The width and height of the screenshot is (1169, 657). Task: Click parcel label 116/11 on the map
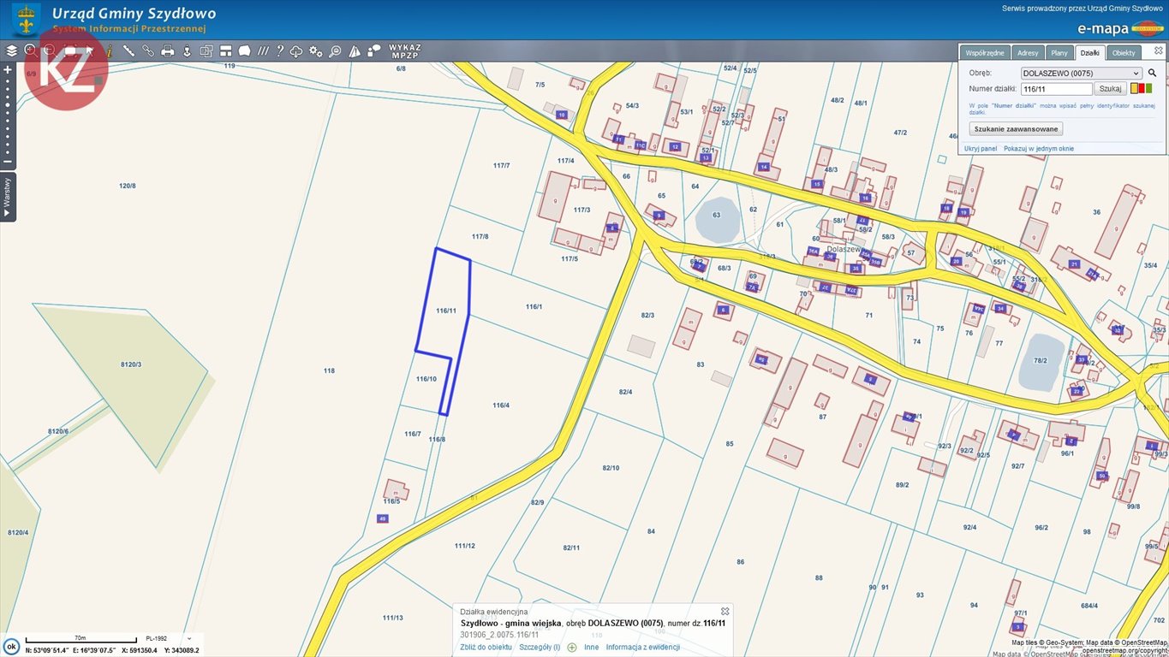point(445,311)
